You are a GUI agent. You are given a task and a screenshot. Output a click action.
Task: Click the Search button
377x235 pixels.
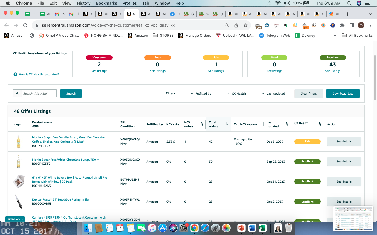point(71,93)
